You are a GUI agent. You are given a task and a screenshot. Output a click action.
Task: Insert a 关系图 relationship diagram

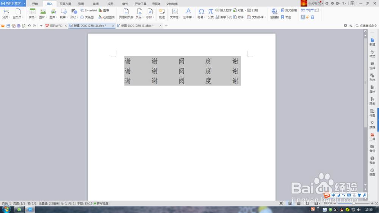click(87, 17)
